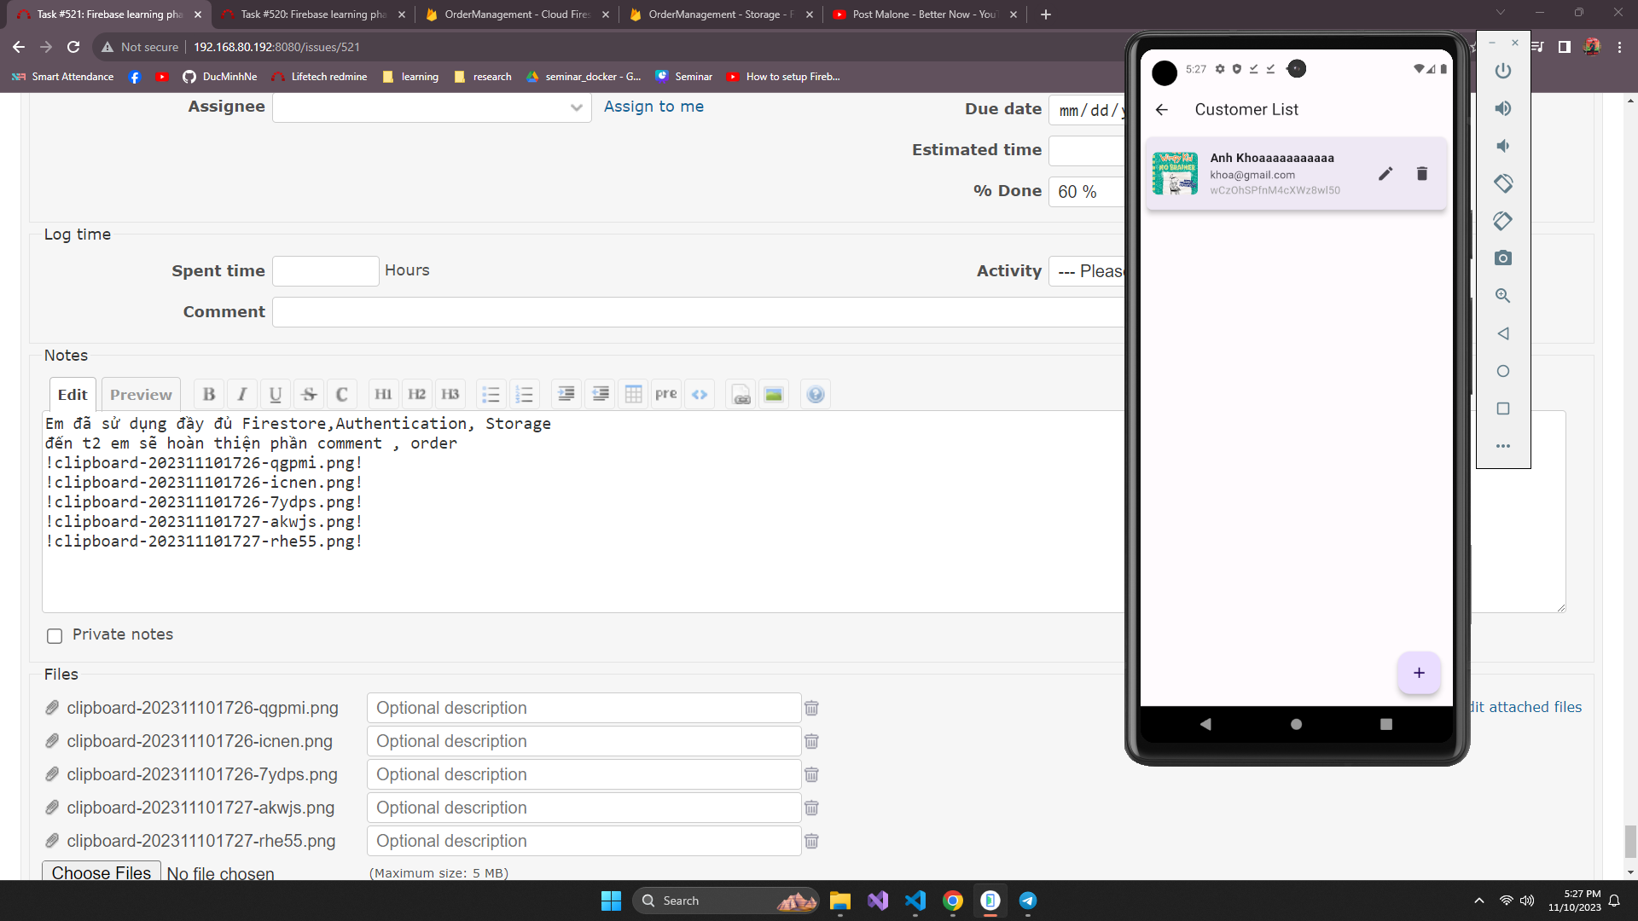Screen dimensions: 1638x921
Task: Switch to the Preview tab
Action: tap(141, 395)
